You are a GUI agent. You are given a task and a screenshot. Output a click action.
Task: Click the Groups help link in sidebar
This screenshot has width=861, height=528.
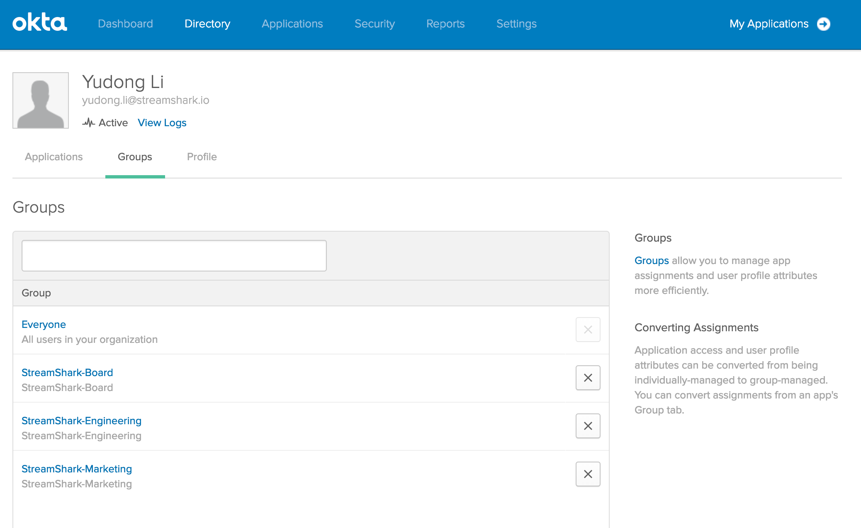(652, 260)
